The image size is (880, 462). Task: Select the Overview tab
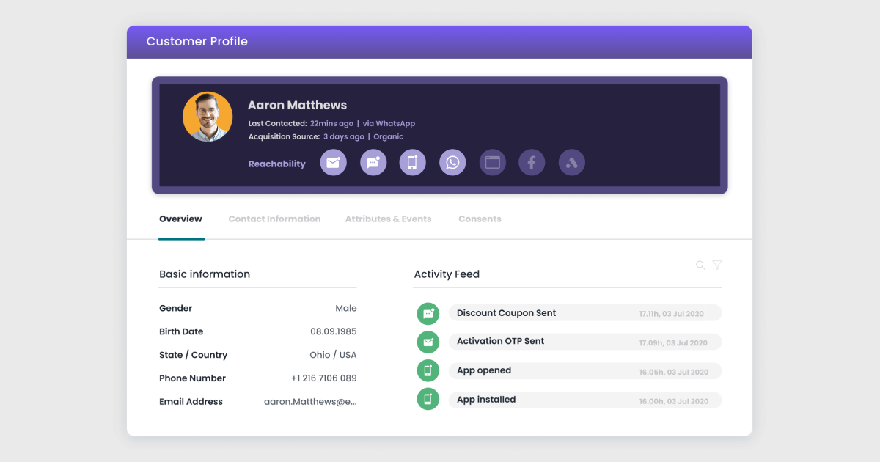tap(181, 219)
